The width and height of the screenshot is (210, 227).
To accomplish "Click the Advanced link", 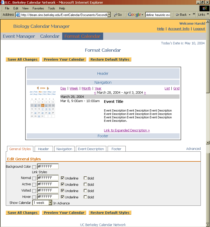I will point(193,149).
